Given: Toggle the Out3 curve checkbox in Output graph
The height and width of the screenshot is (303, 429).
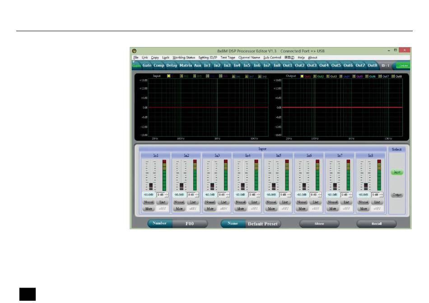Looking at the screenshot, I should click(328, 76).
